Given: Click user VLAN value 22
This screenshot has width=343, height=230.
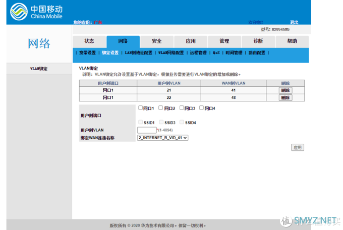Looking at the screenshot, I should pos(169,98).
